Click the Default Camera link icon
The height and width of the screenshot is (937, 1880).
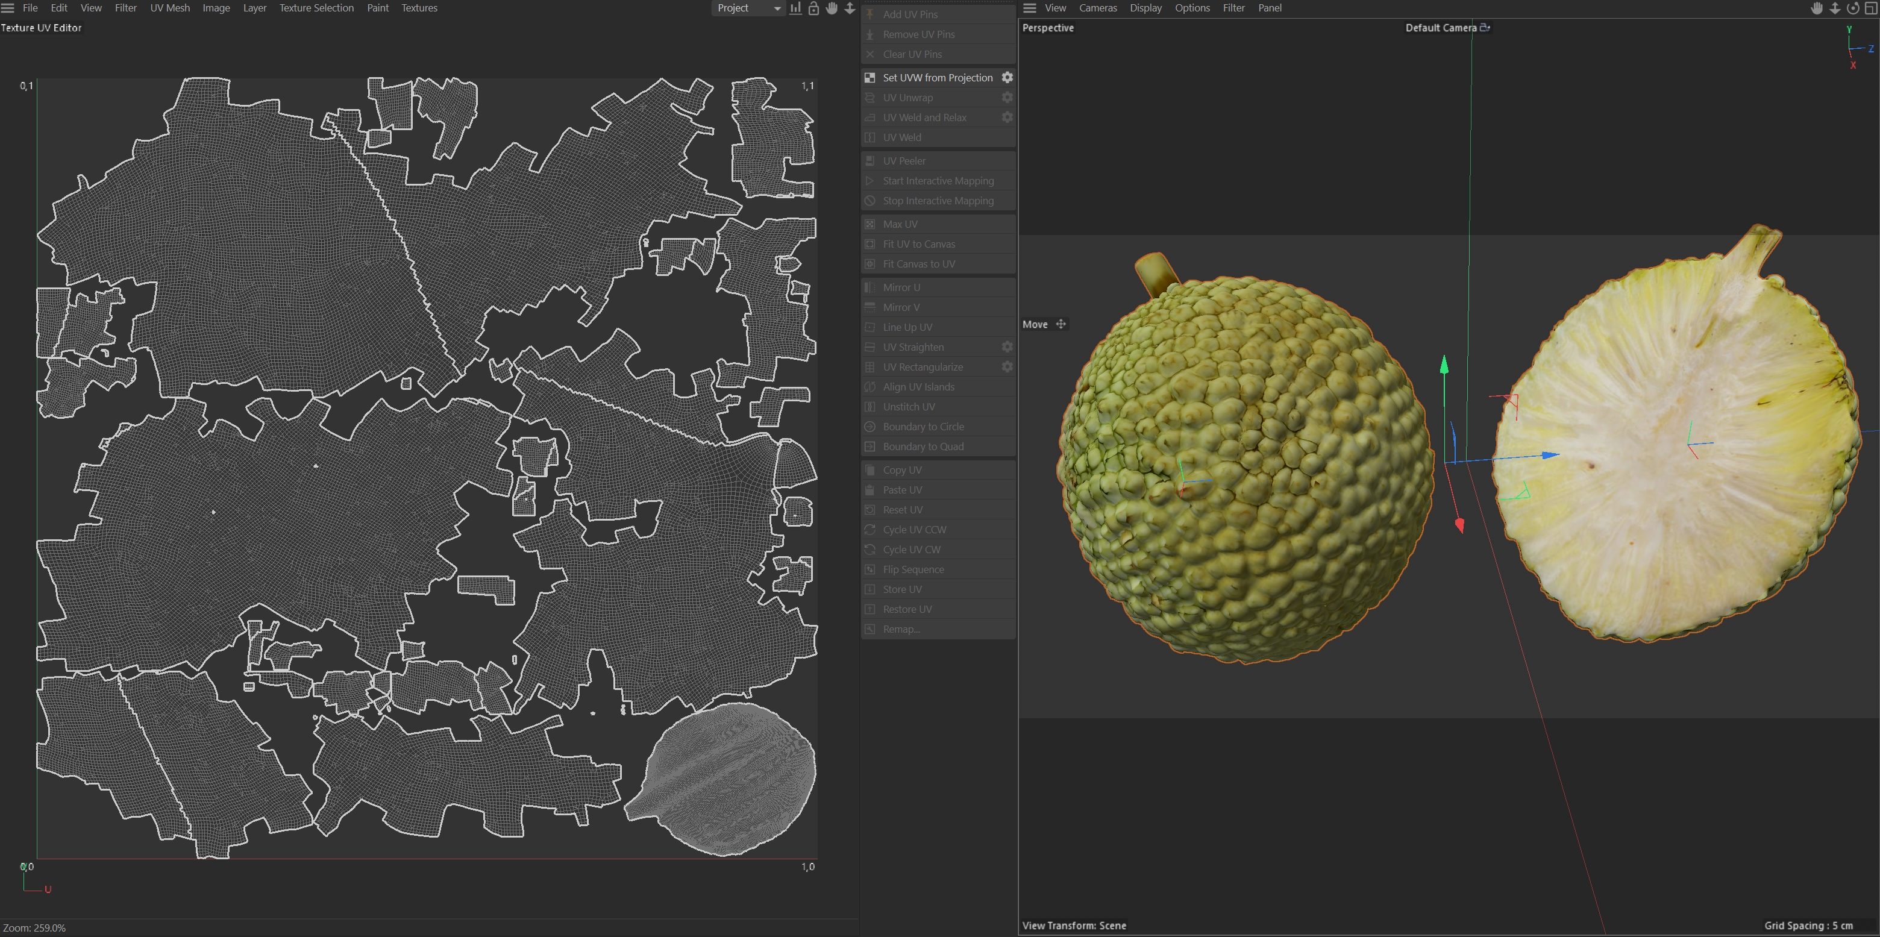1485,28
